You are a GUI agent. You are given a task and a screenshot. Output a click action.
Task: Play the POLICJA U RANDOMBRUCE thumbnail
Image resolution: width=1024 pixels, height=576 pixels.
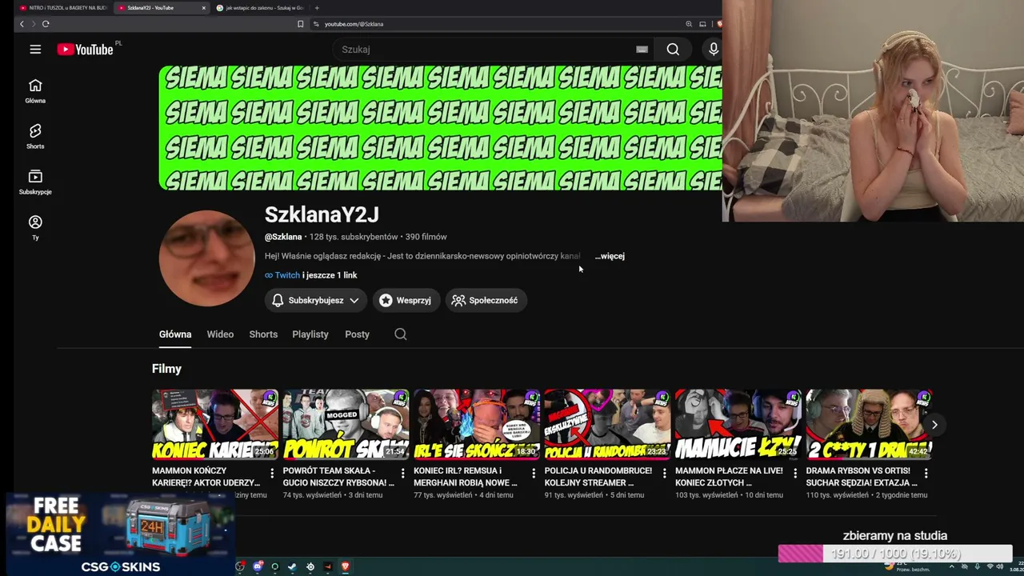(607, 425)
